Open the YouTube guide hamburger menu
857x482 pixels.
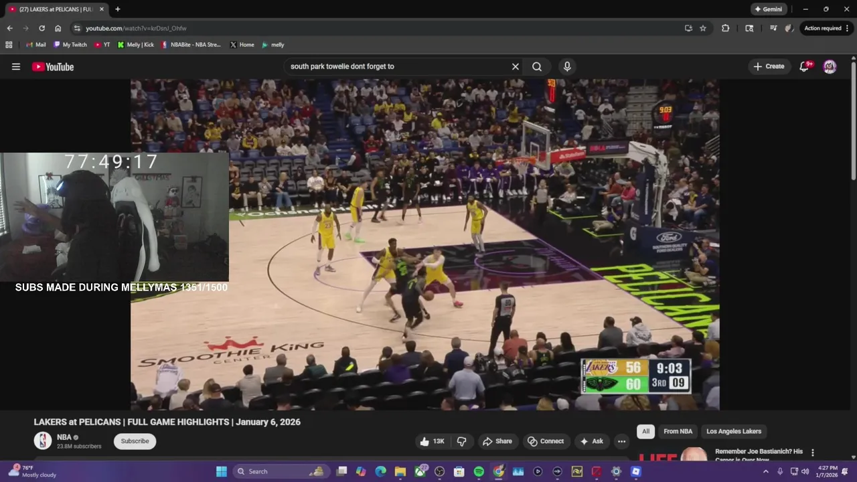point(16,66)
